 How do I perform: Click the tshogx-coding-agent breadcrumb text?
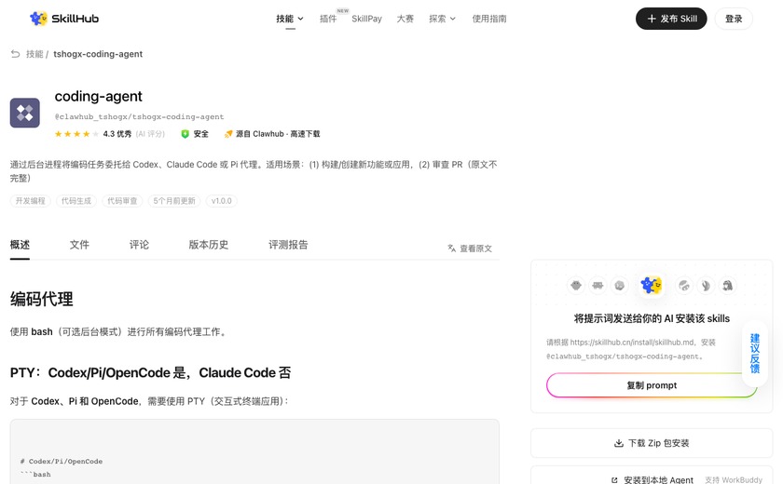coord(98,54)
